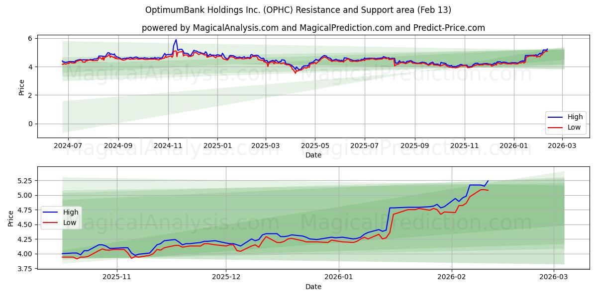Image resolution: width=597 pixels, height=298 pixels.
Task: Click the April 2025 low point on top chart
Action: 295,73
